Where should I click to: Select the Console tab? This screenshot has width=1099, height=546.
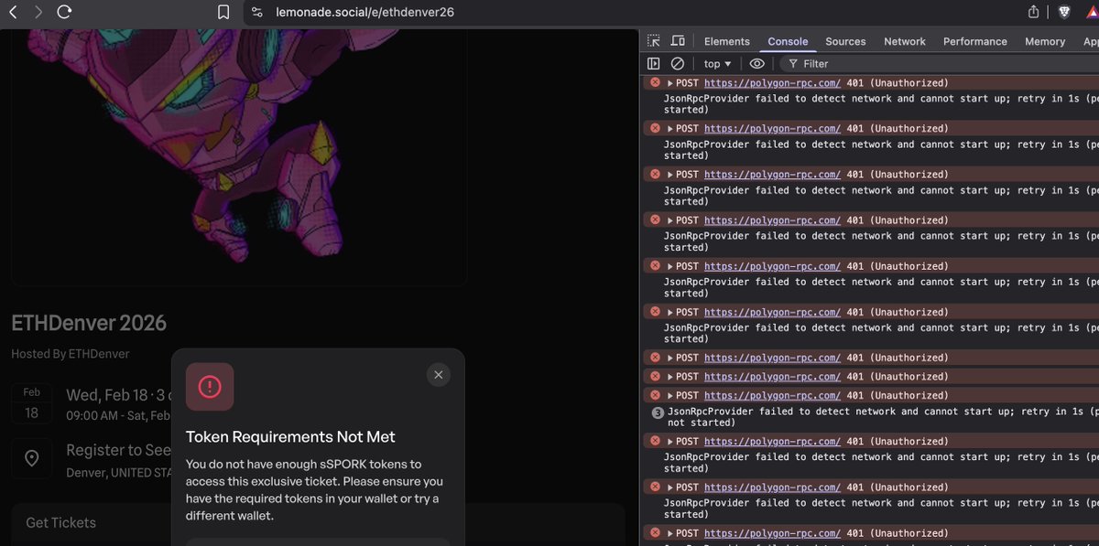pyautogui.click(x=788, y=41)
